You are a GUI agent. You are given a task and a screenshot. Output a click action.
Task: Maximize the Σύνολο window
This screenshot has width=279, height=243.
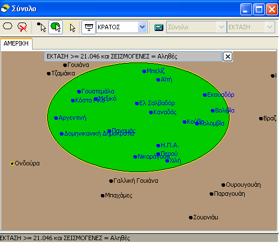coord(259,9)
